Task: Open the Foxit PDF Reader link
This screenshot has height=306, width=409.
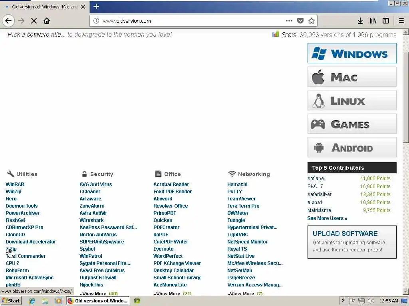Action: [x=173, y=192]
